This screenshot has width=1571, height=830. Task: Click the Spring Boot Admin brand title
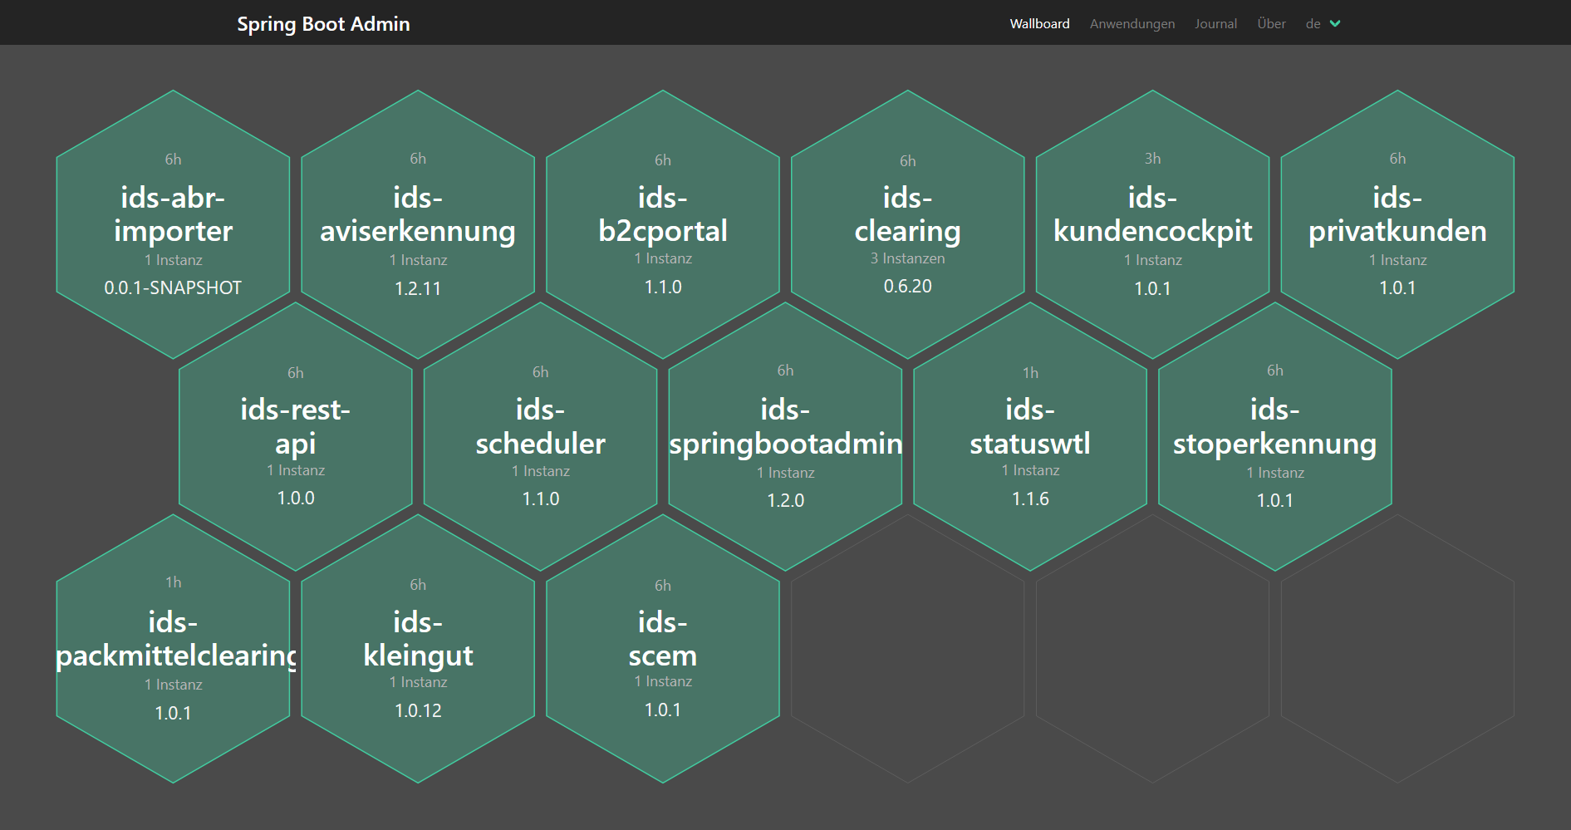point(323,23)
